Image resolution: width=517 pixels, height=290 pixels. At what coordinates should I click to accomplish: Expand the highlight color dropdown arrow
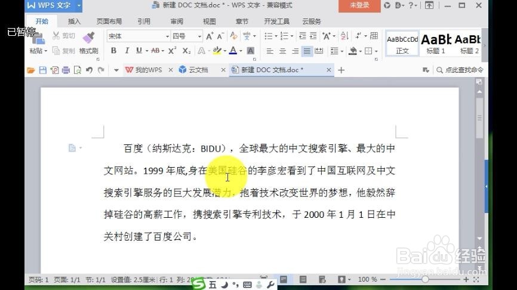[225, 51]
